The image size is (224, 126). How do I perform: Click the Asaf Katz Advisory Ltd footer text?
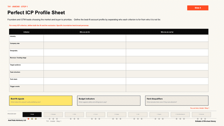(17, 120)
